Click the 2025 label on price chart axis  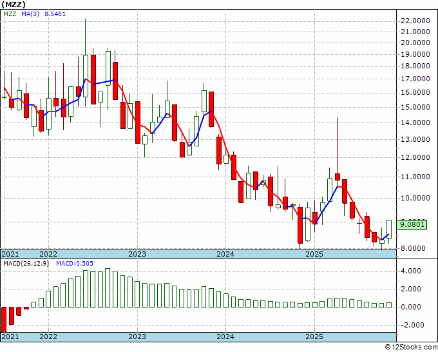click(314, 254)
